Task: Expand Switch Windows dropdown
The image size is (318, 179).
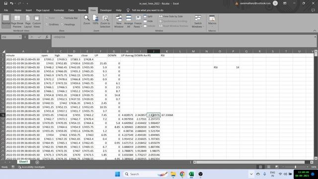Action: point(198,21)
